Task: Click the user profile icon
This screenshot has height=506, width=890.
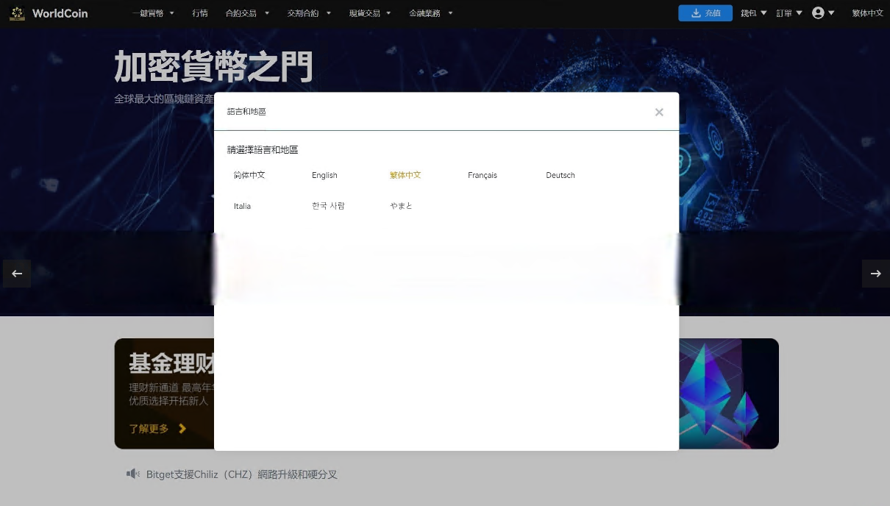Action: click(x=818, y=13)
